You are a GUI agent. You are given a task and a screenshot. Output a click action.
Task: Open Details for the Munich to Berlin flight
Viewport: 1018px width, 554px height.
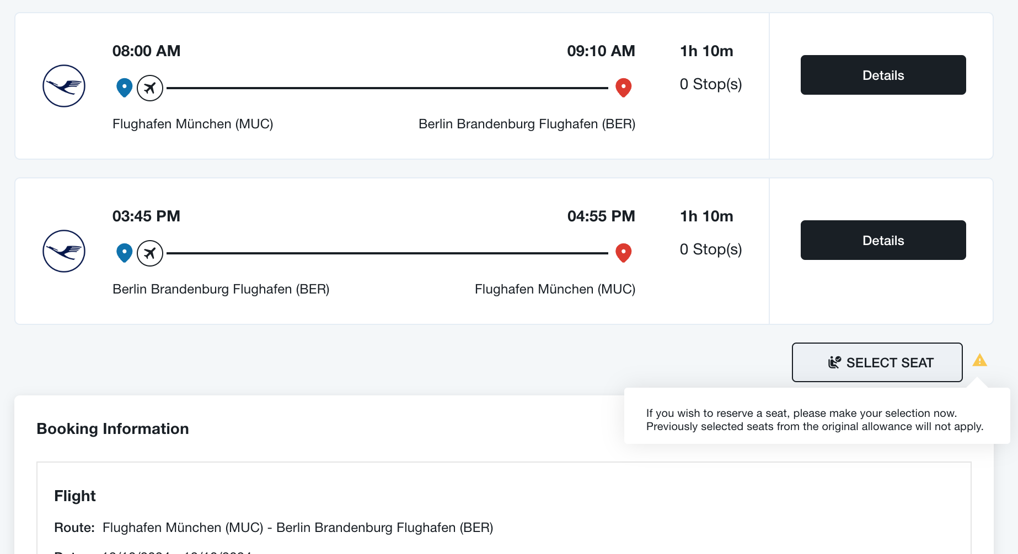click(x=883, y=75)
